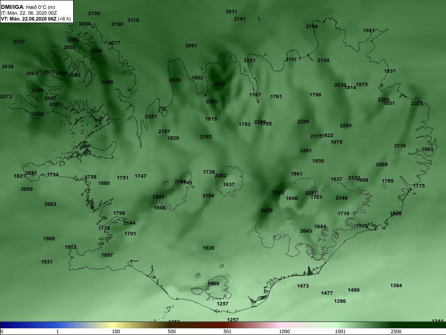Click the map value 2116
This screenshot has width=446, height=335.
coord(133,20)
